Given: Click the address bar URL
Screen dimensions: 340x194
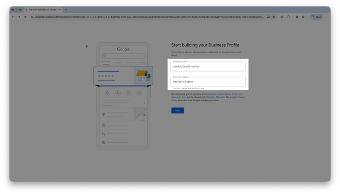Looking at the screenshot, I should pos(149,17).
